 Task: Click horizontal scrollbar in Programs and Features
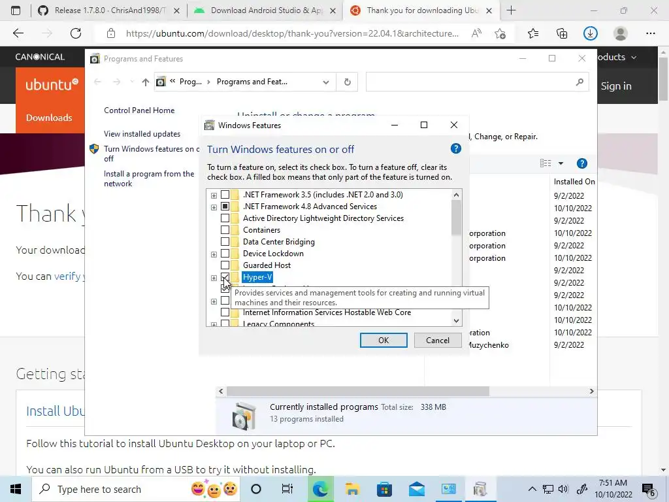tap(358, 391)
